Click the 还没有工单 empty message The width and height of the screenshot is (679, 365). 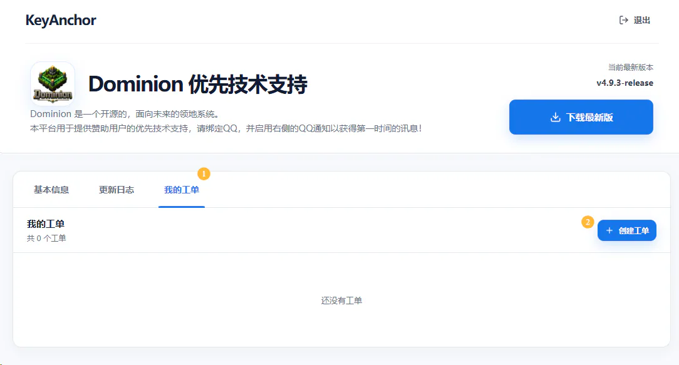pos(341,301)
